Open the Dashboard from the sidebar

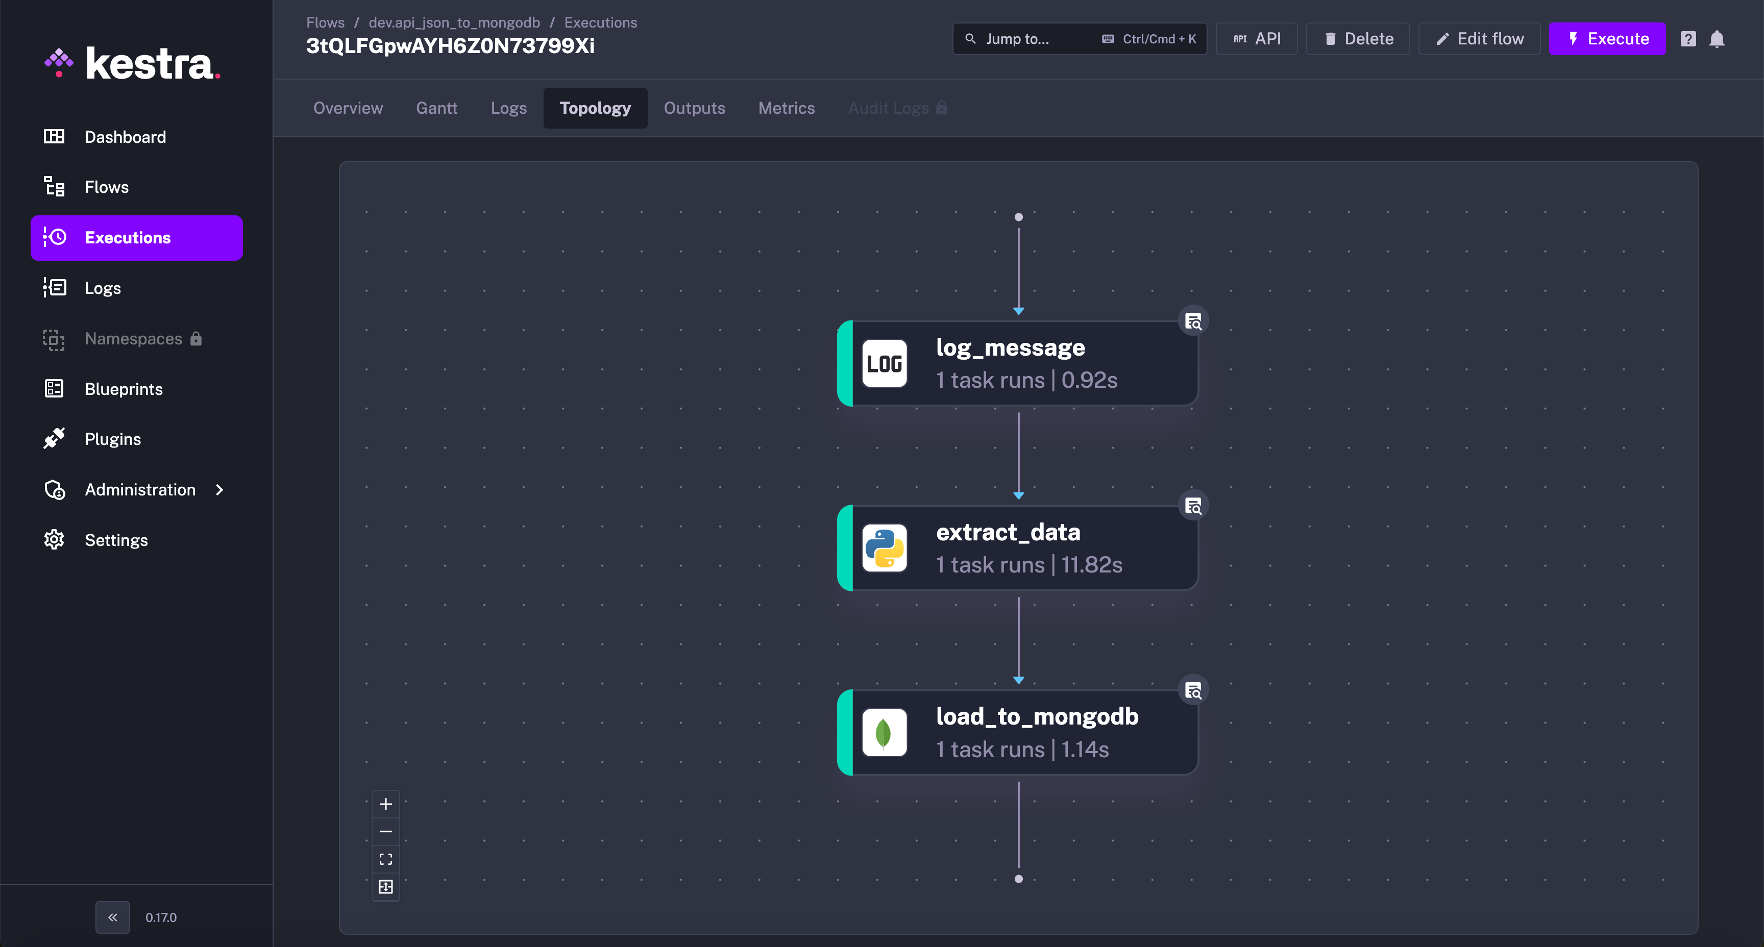(x=136, y=137)
